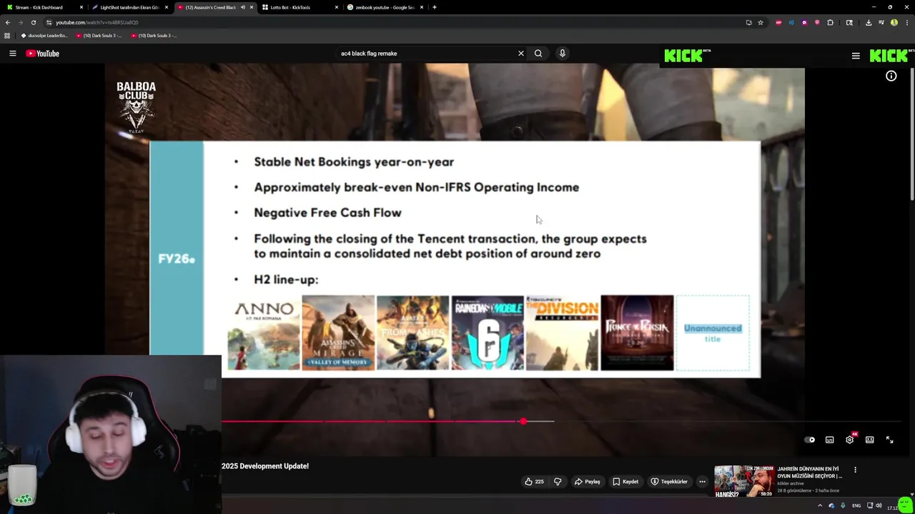Open the red shield extension icon

(x=817, y=22)
